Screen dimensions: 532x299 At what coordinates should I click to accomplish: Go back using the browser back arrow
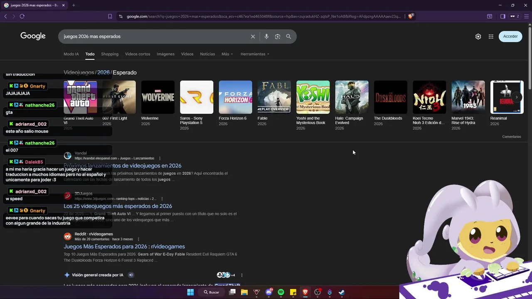pos(5,16)
